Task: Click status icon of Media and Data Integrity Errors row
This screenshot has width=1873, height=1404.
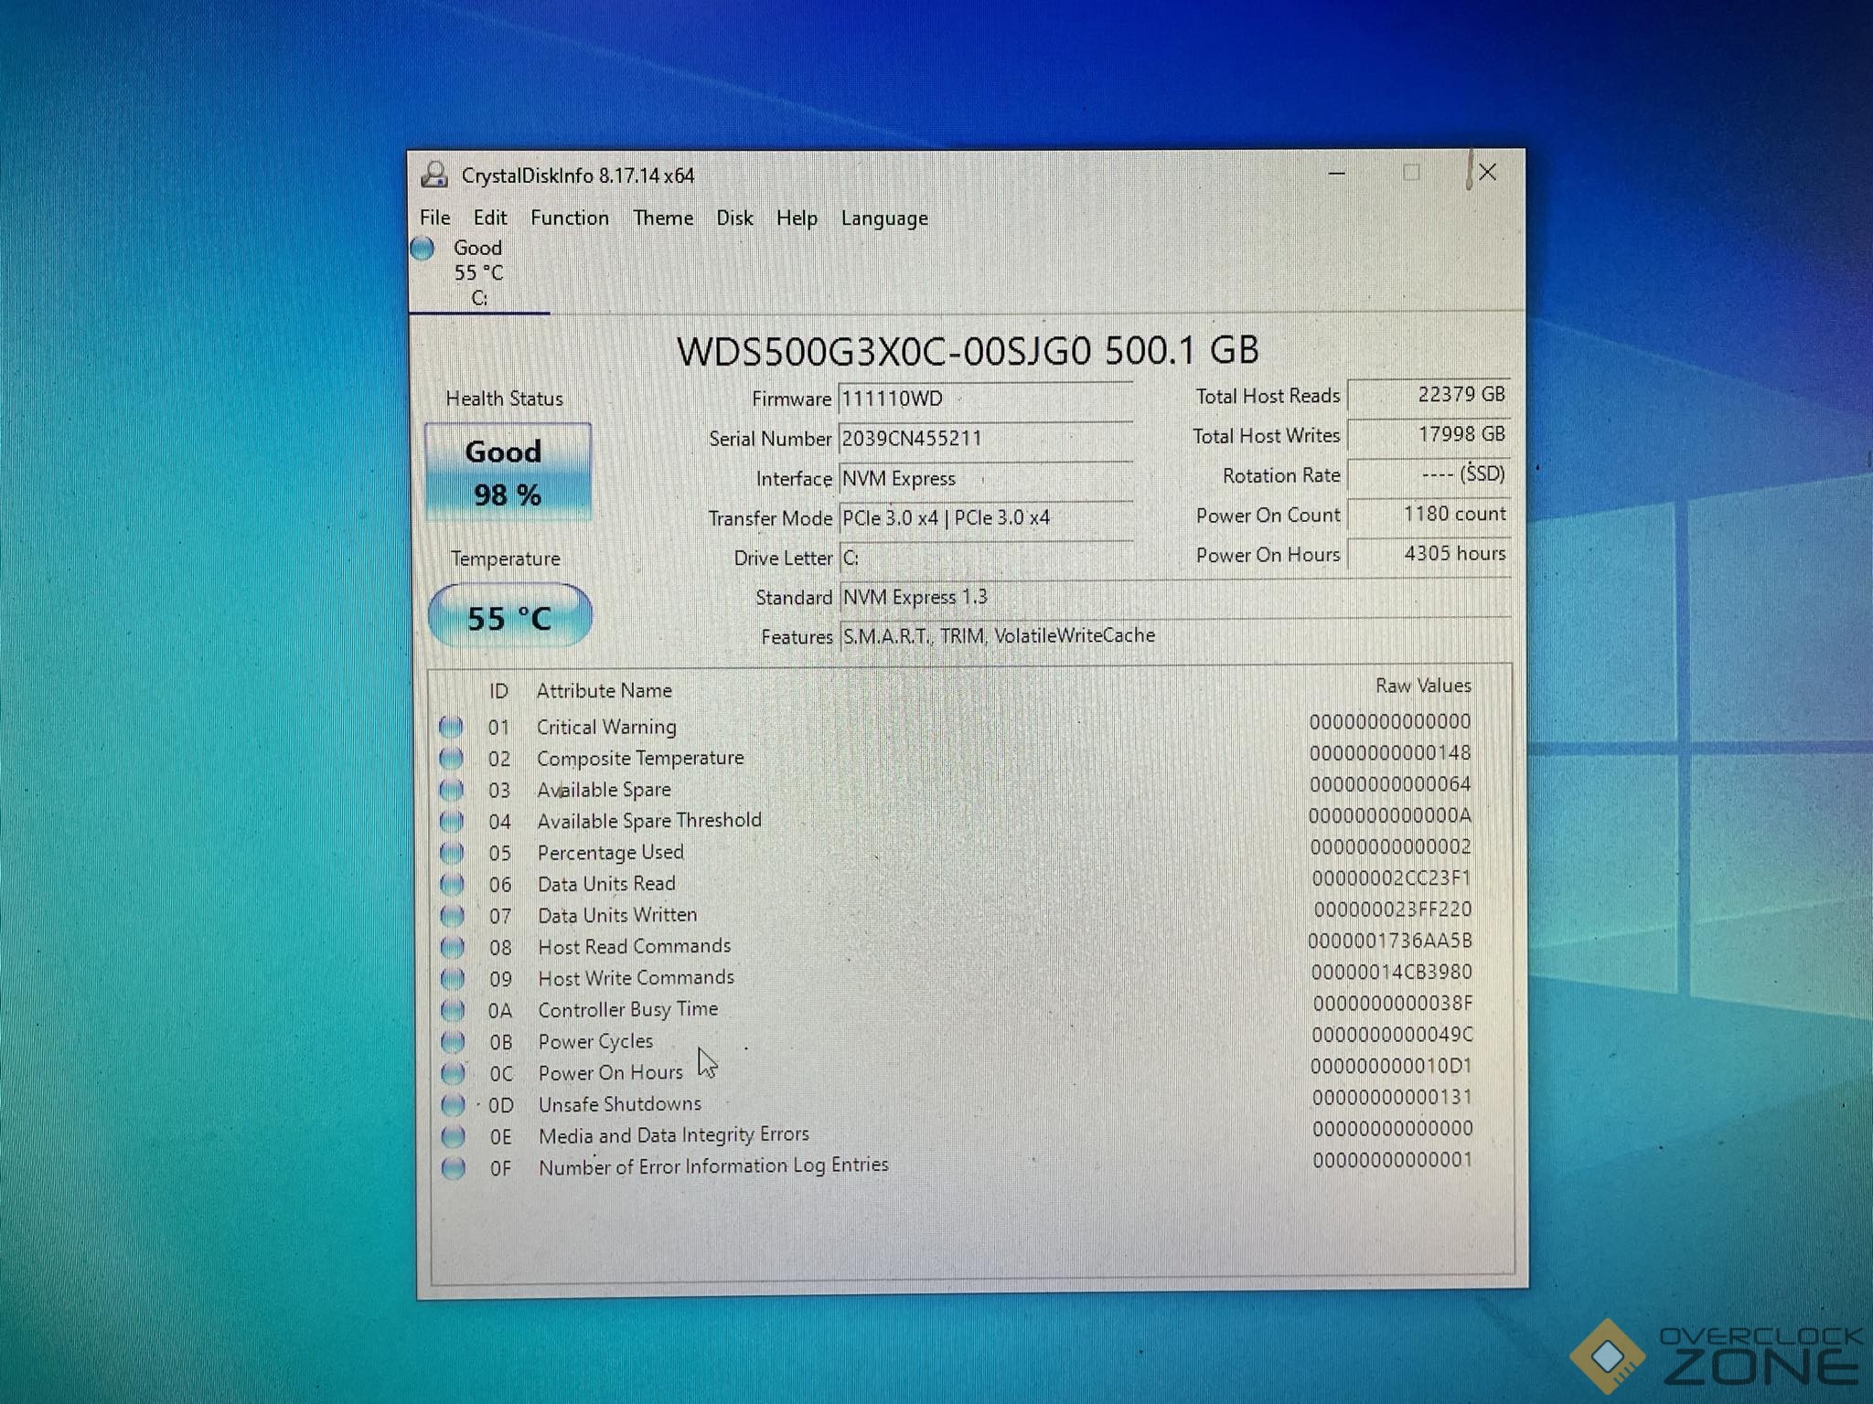Action: pyautogui.click(x=453, y=1136)
